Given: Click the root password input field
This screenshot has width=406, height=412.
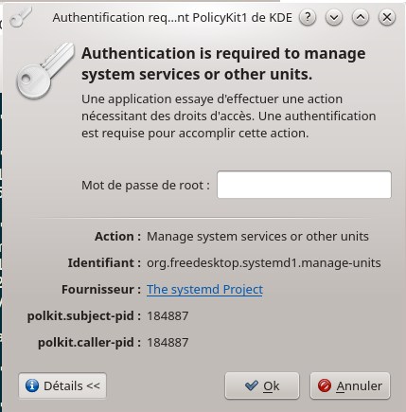Looking at the screenshot, I should pos(304,185).
